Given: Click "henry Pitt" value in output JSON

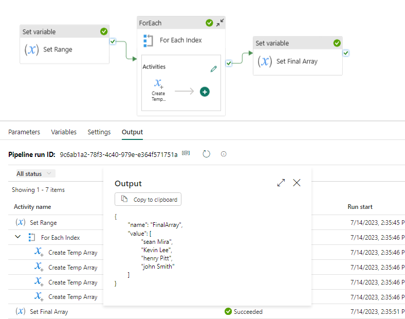Looking at the screenshot, I should pos(157,258).
